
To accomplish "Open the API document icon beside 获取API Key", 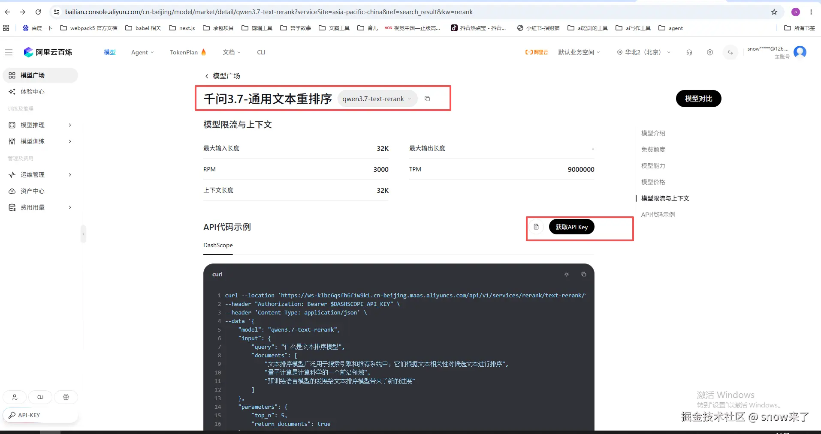I will pos(536,227).
